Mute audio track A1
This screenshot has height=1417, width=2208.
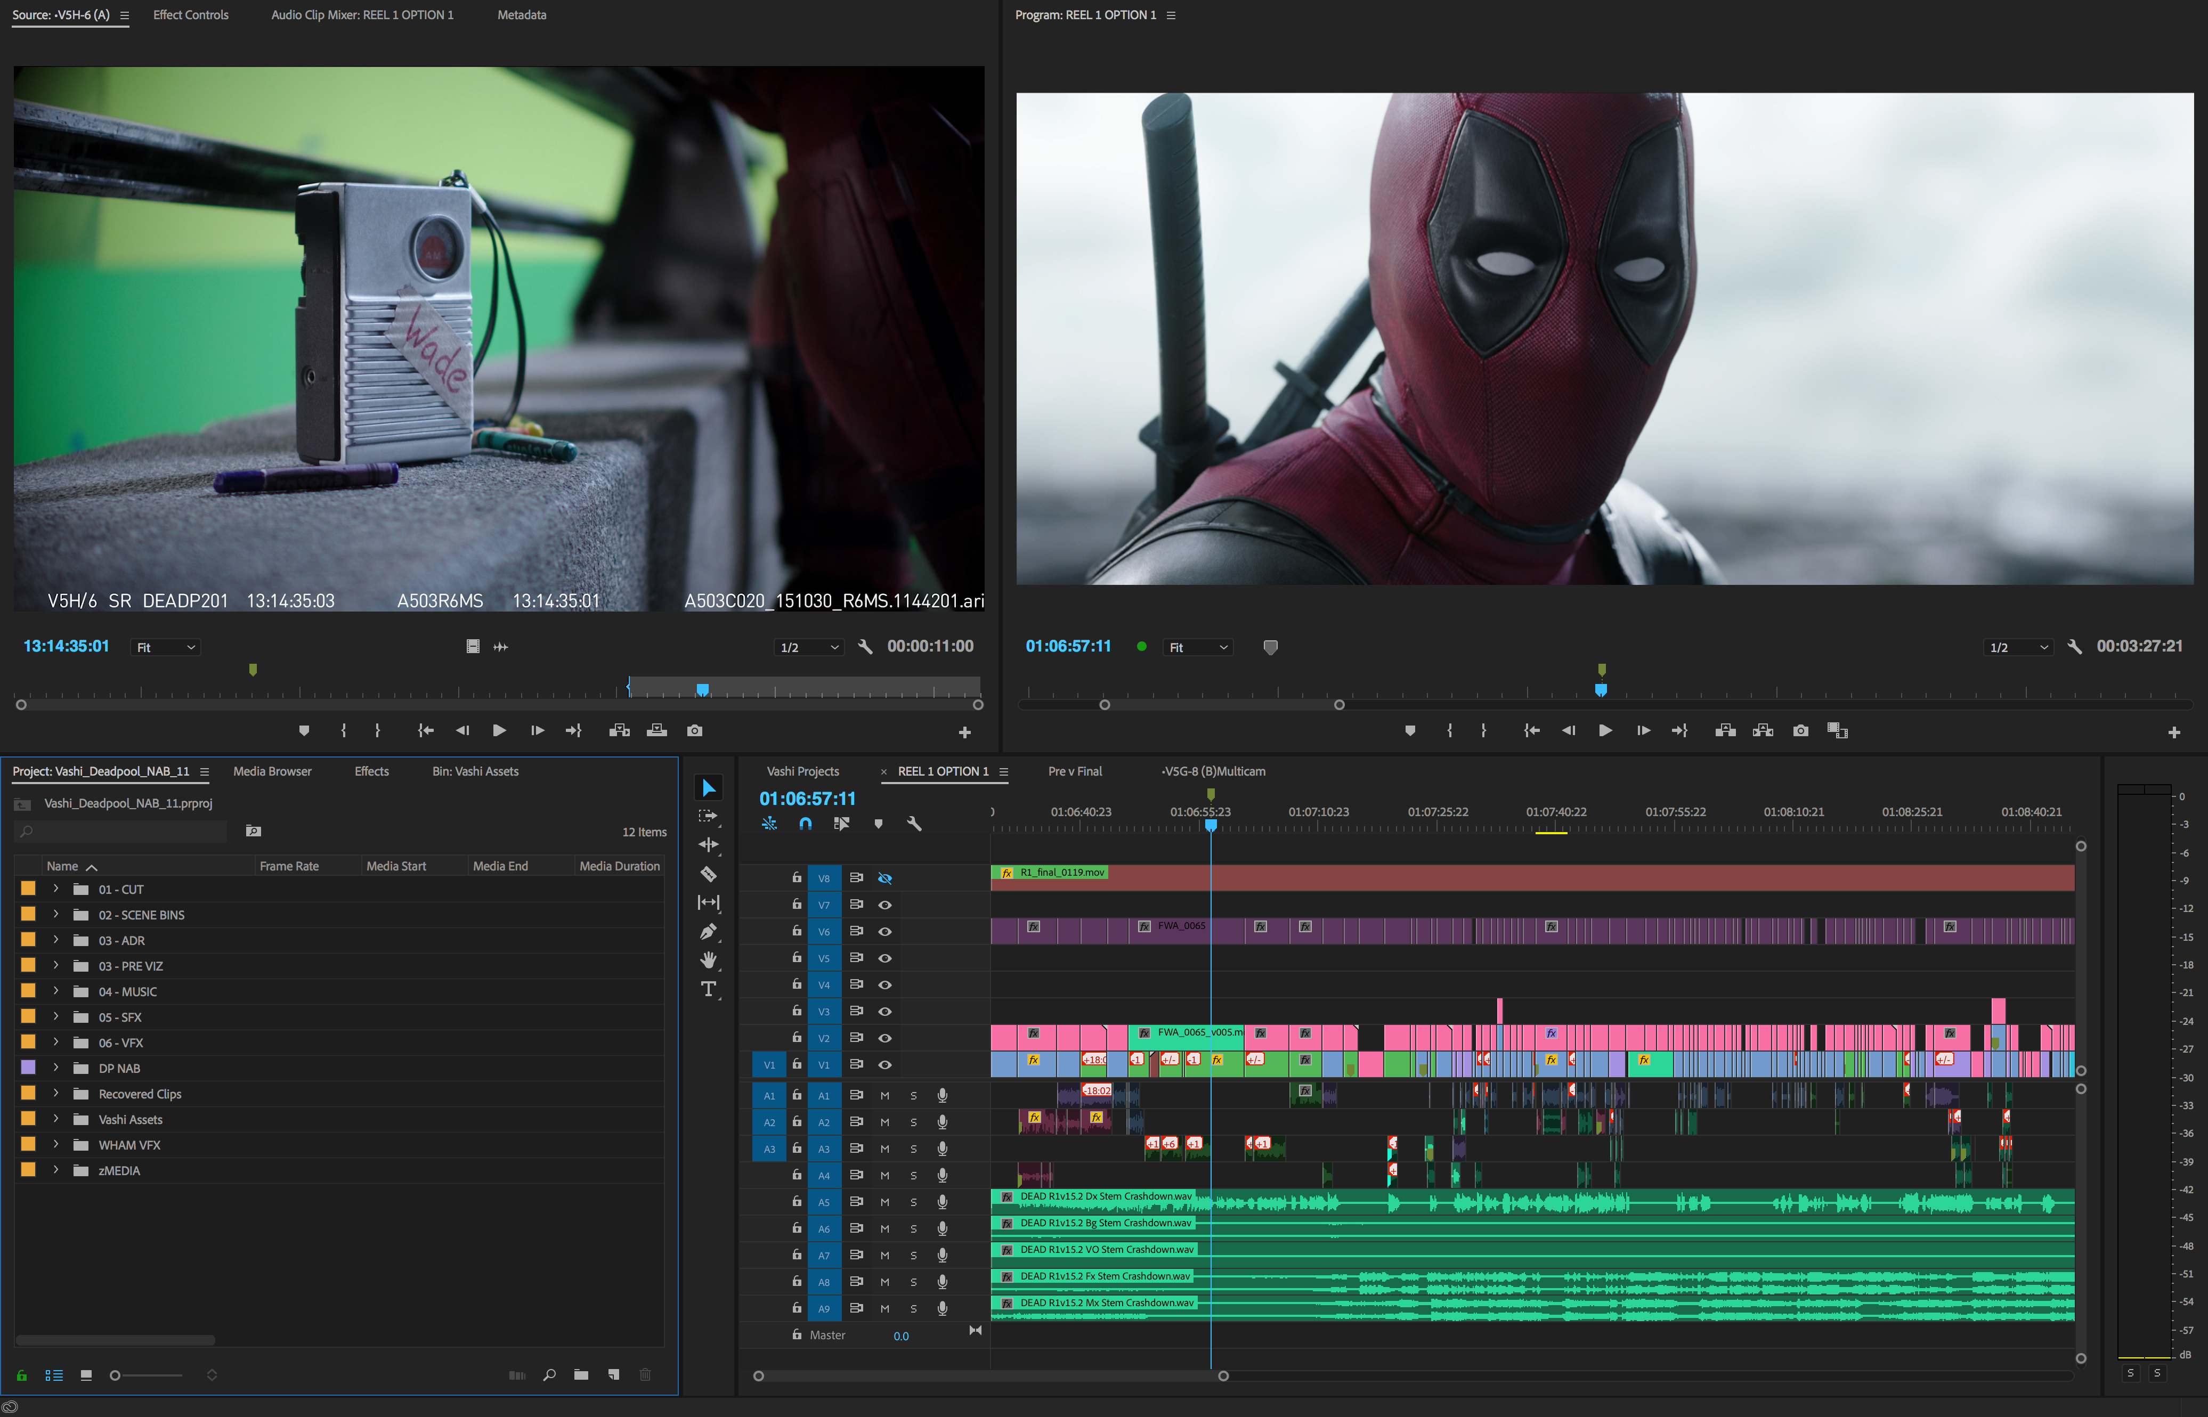tap(884, 1095)
